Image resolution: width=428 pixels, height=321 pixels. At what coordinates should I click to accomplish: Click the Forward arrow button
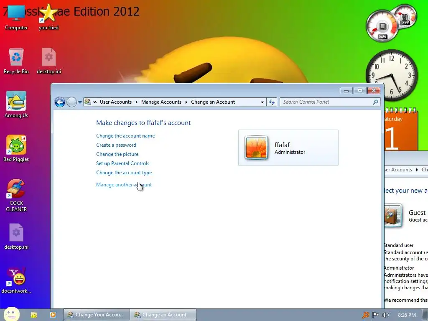pos(71,102)
